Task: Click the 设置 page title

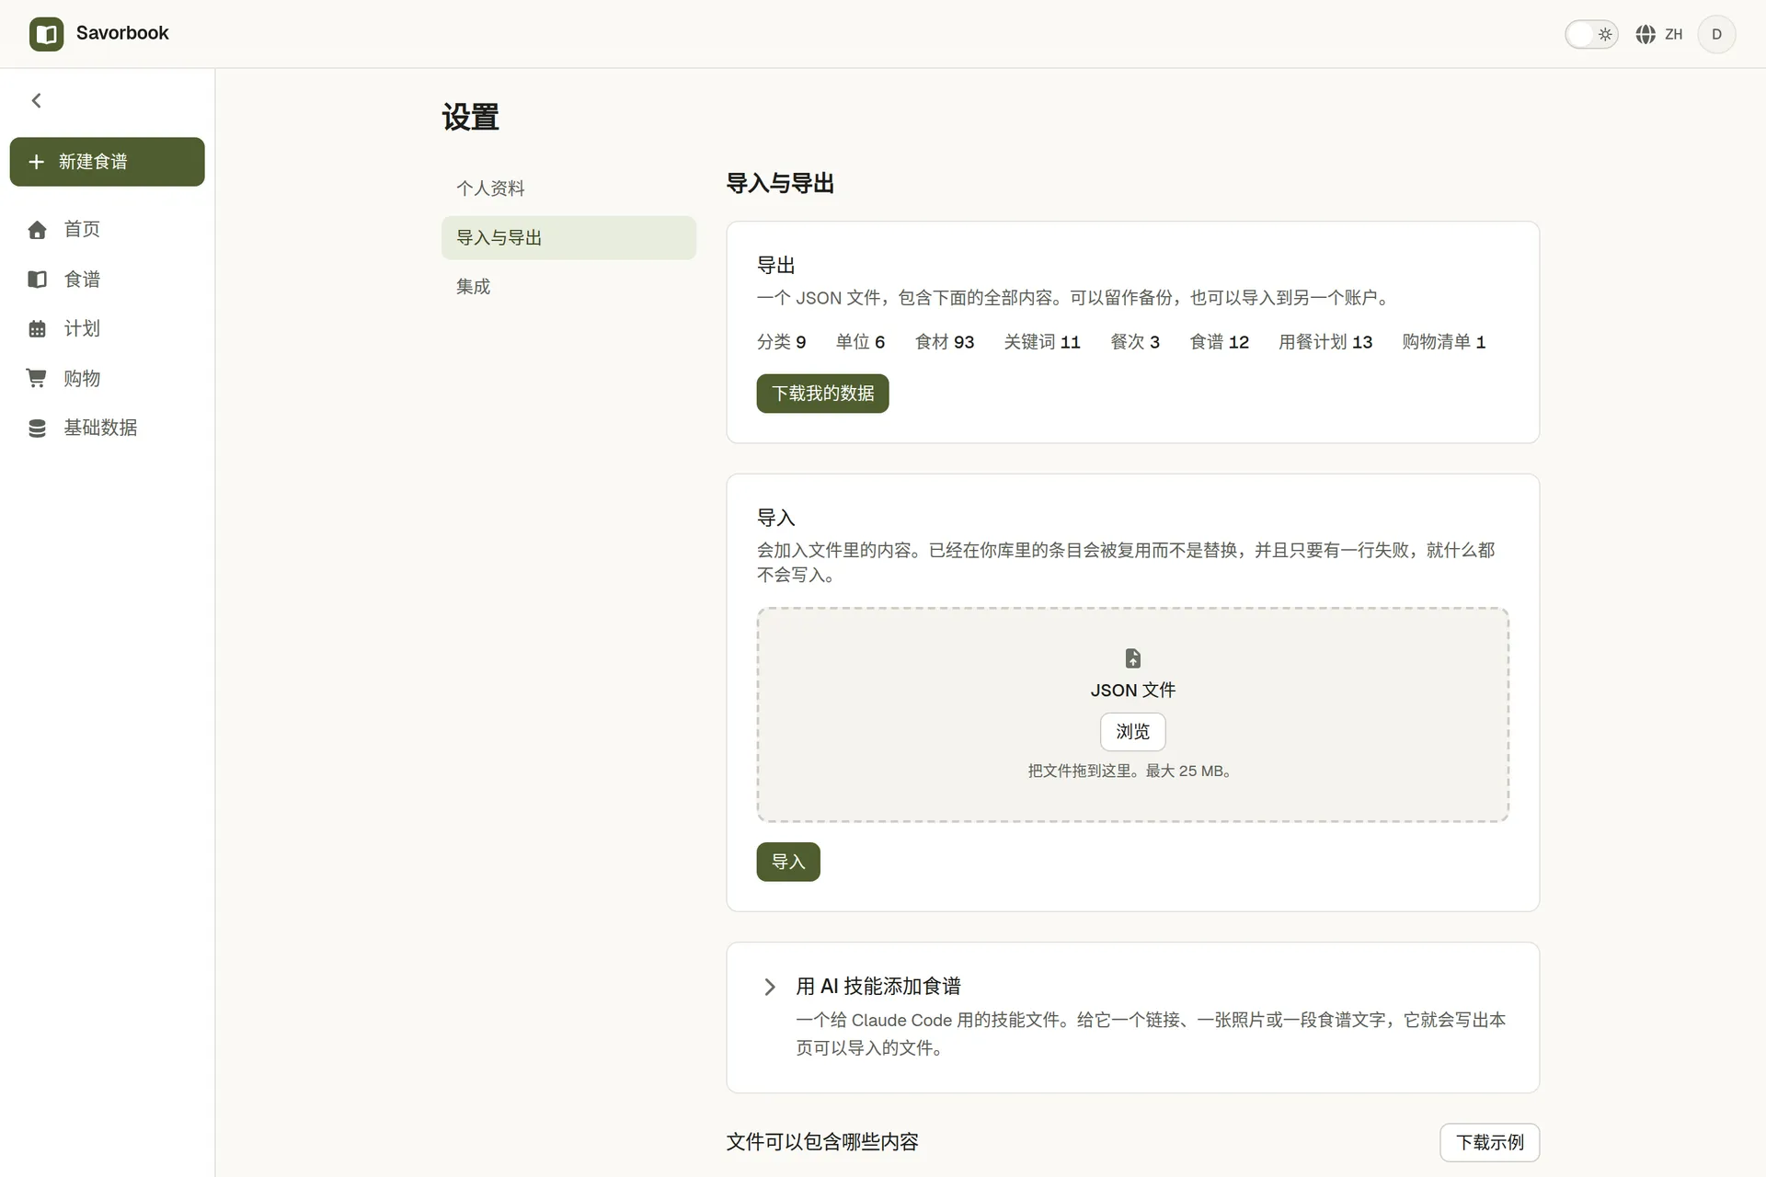Action: point(471,118)
